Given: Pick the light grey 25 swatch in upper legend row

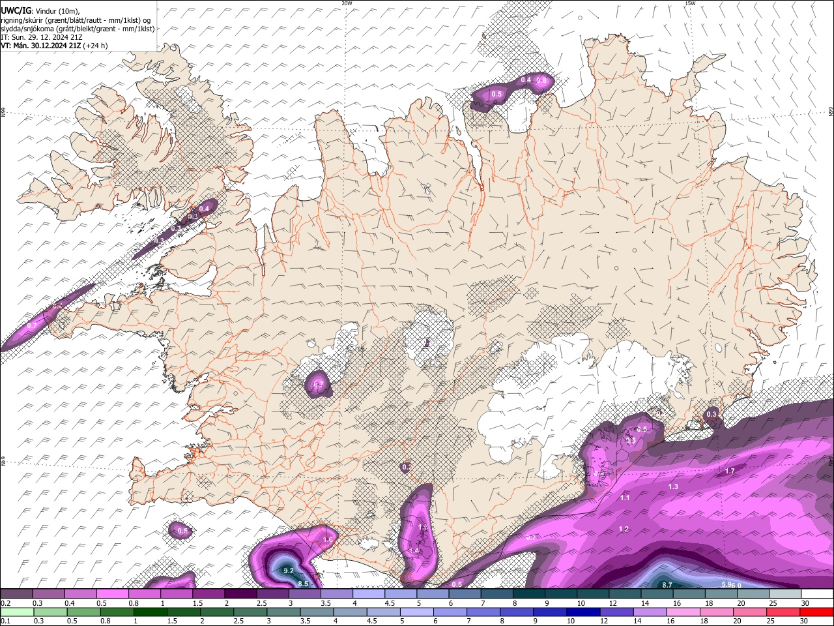Looking at the screenshot, I should click(x=785, y=593).
